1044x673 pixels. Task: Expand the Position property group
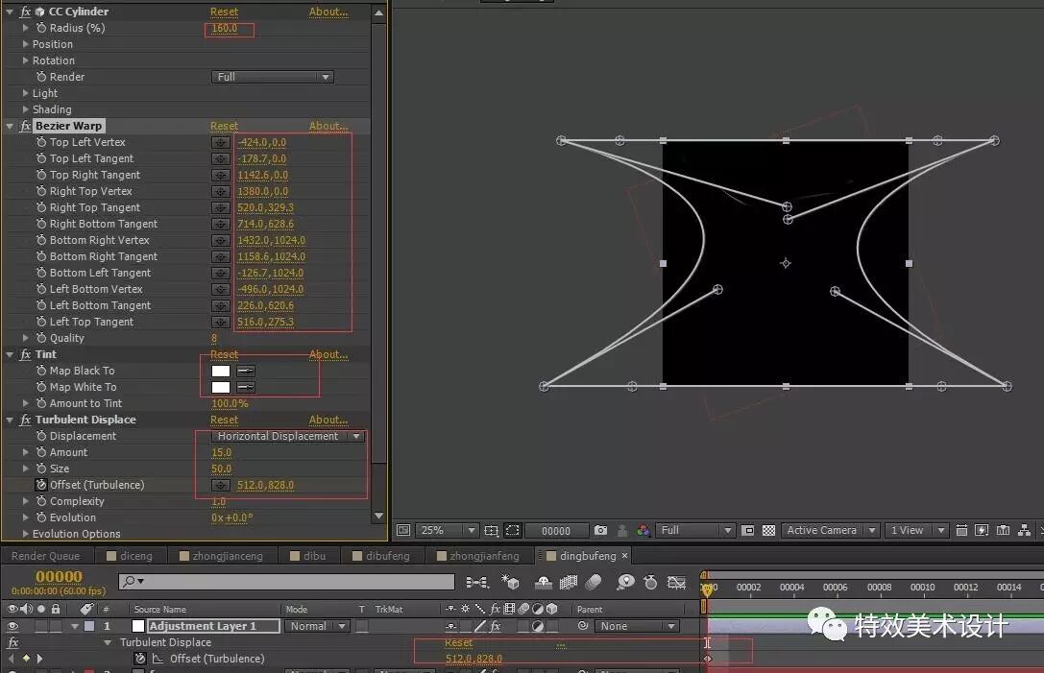[x=25, y=44]
